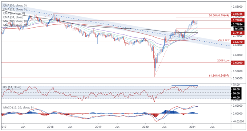
Task: Select the RSI (14, close) pane label
Action: pos(12,87)
